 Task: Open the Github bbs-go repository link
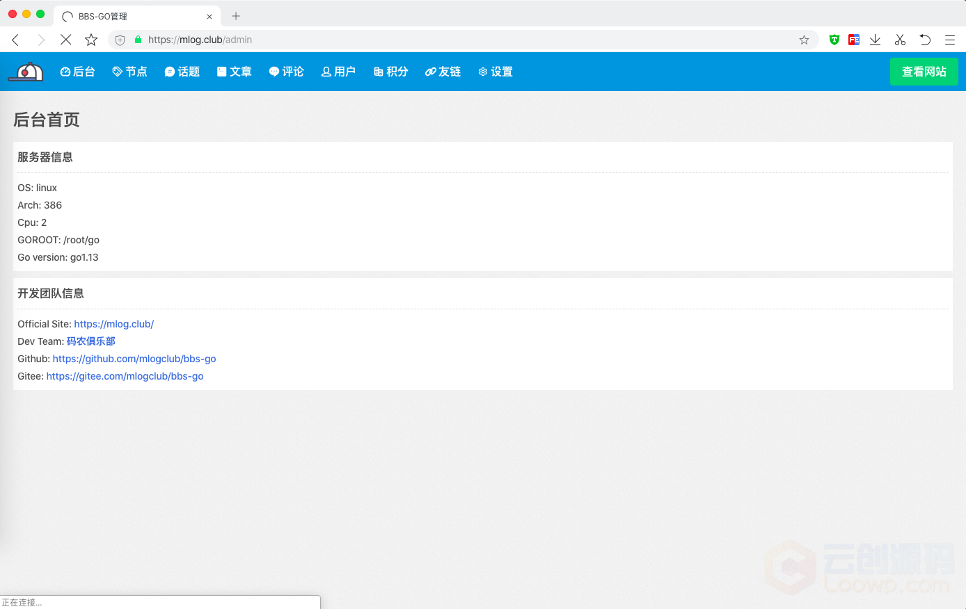pyautogui.click(x=134, y=359)
